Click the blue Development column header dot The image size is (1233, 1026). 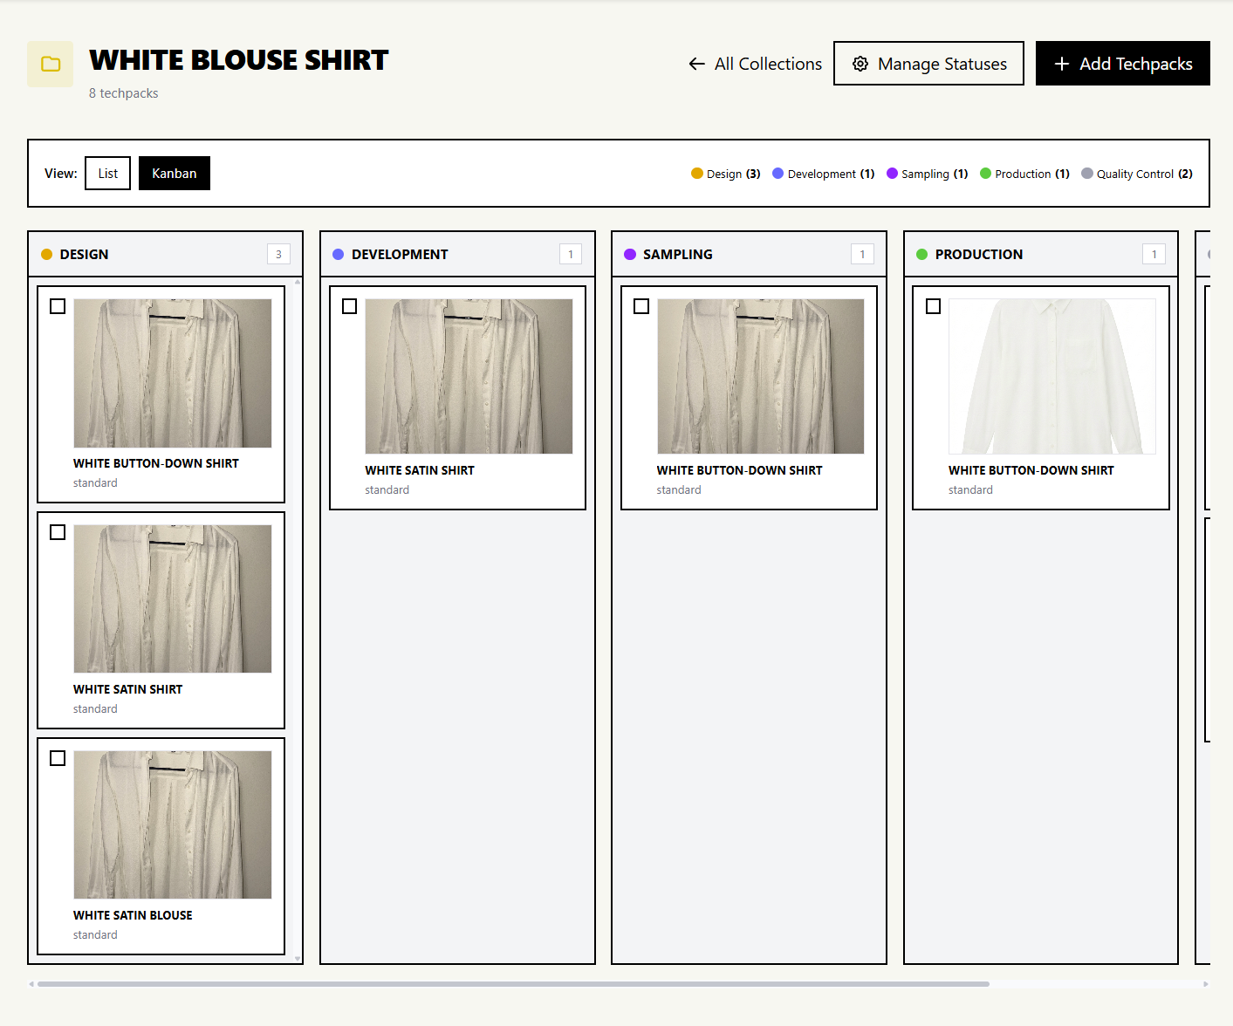[339, 255]
